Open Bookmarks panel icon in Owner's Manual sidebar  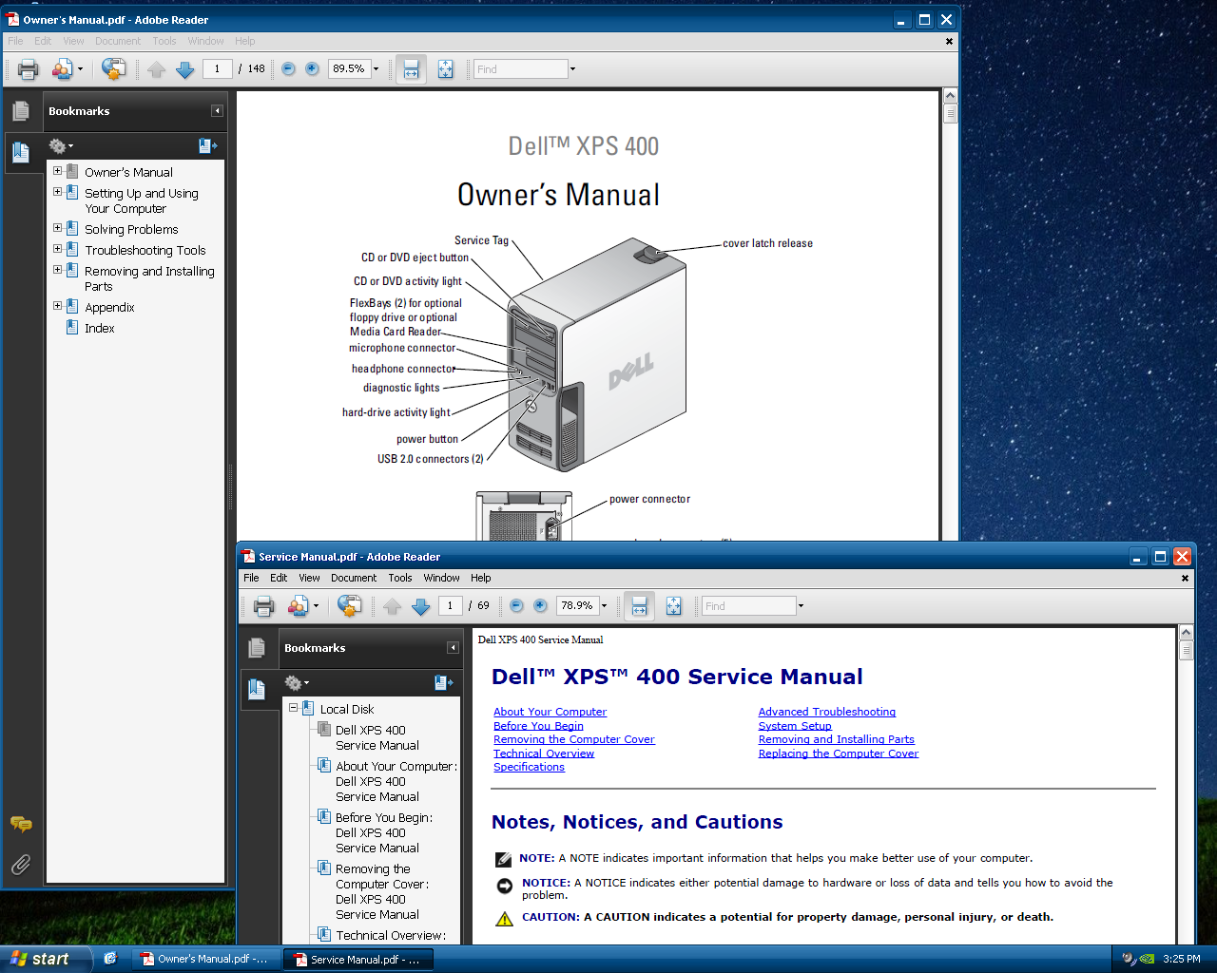21,152
